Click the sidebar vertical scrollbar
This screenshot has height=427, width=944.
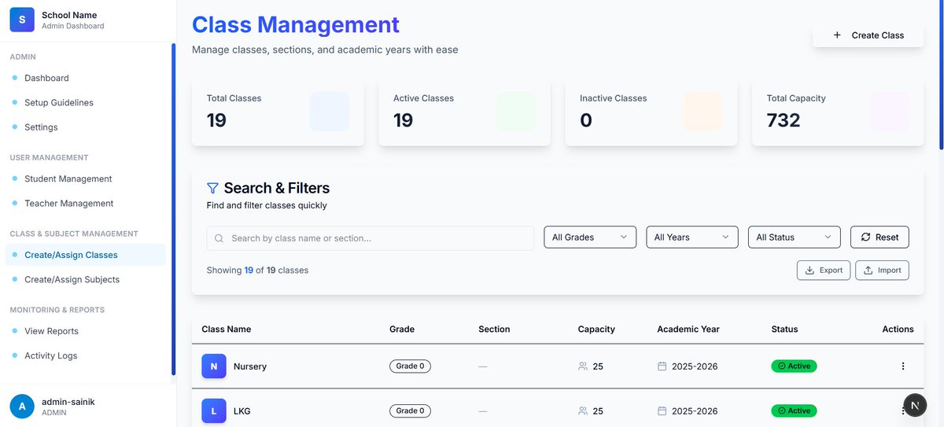click(173, 208)
